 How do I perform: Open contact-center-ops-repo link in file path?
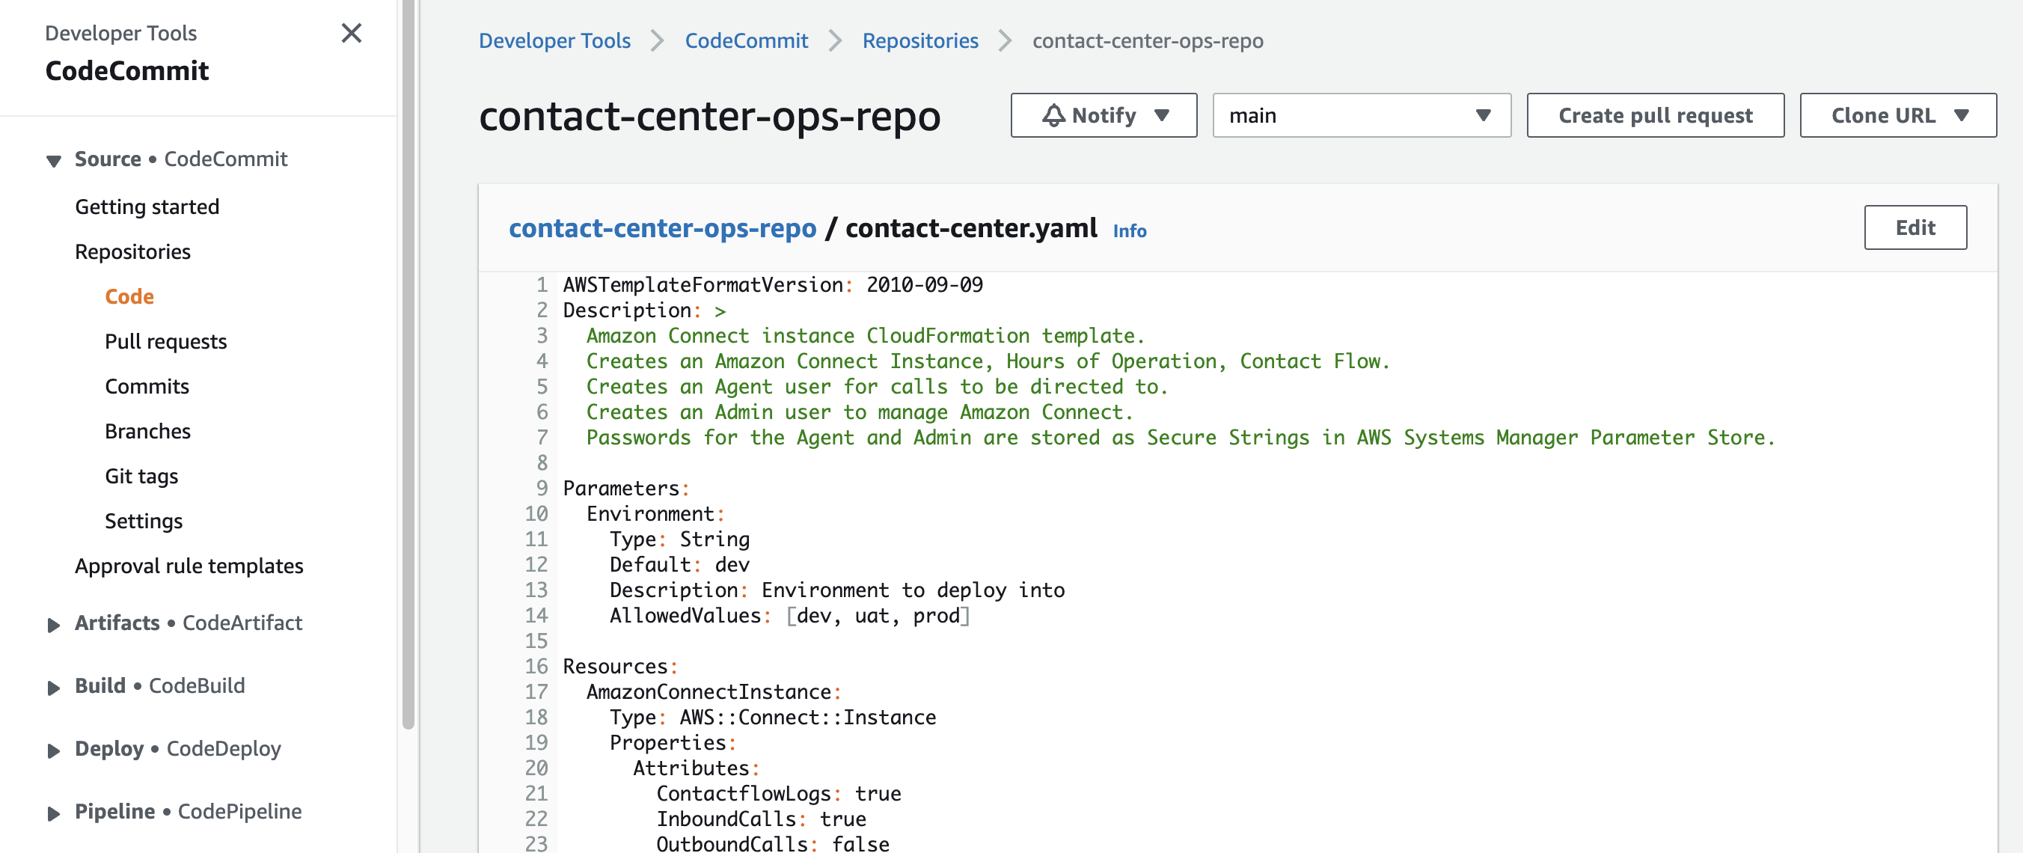click(662, 227)
